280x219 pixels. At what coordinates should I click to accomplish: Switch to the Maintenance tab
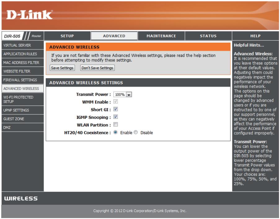161,36
